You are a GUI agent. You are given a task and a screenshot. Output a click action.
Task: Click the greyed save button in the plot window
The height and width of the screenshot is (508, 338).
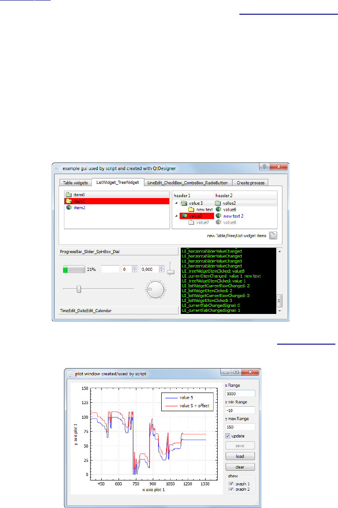[240, 445]
